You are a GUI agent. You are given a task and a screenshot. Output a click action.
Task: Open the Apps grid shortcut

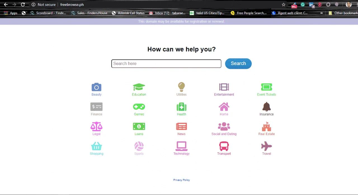(11, 13)
